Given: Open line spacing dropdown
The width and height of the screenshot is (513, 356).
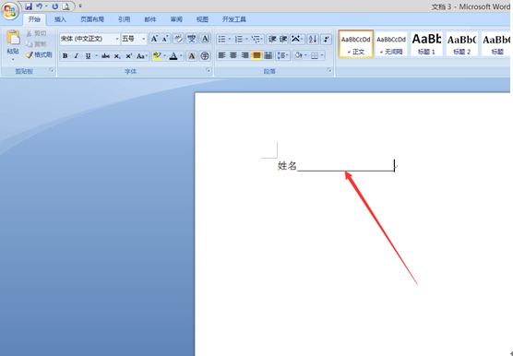Looking at the screenshot, I should coord(282,55).
